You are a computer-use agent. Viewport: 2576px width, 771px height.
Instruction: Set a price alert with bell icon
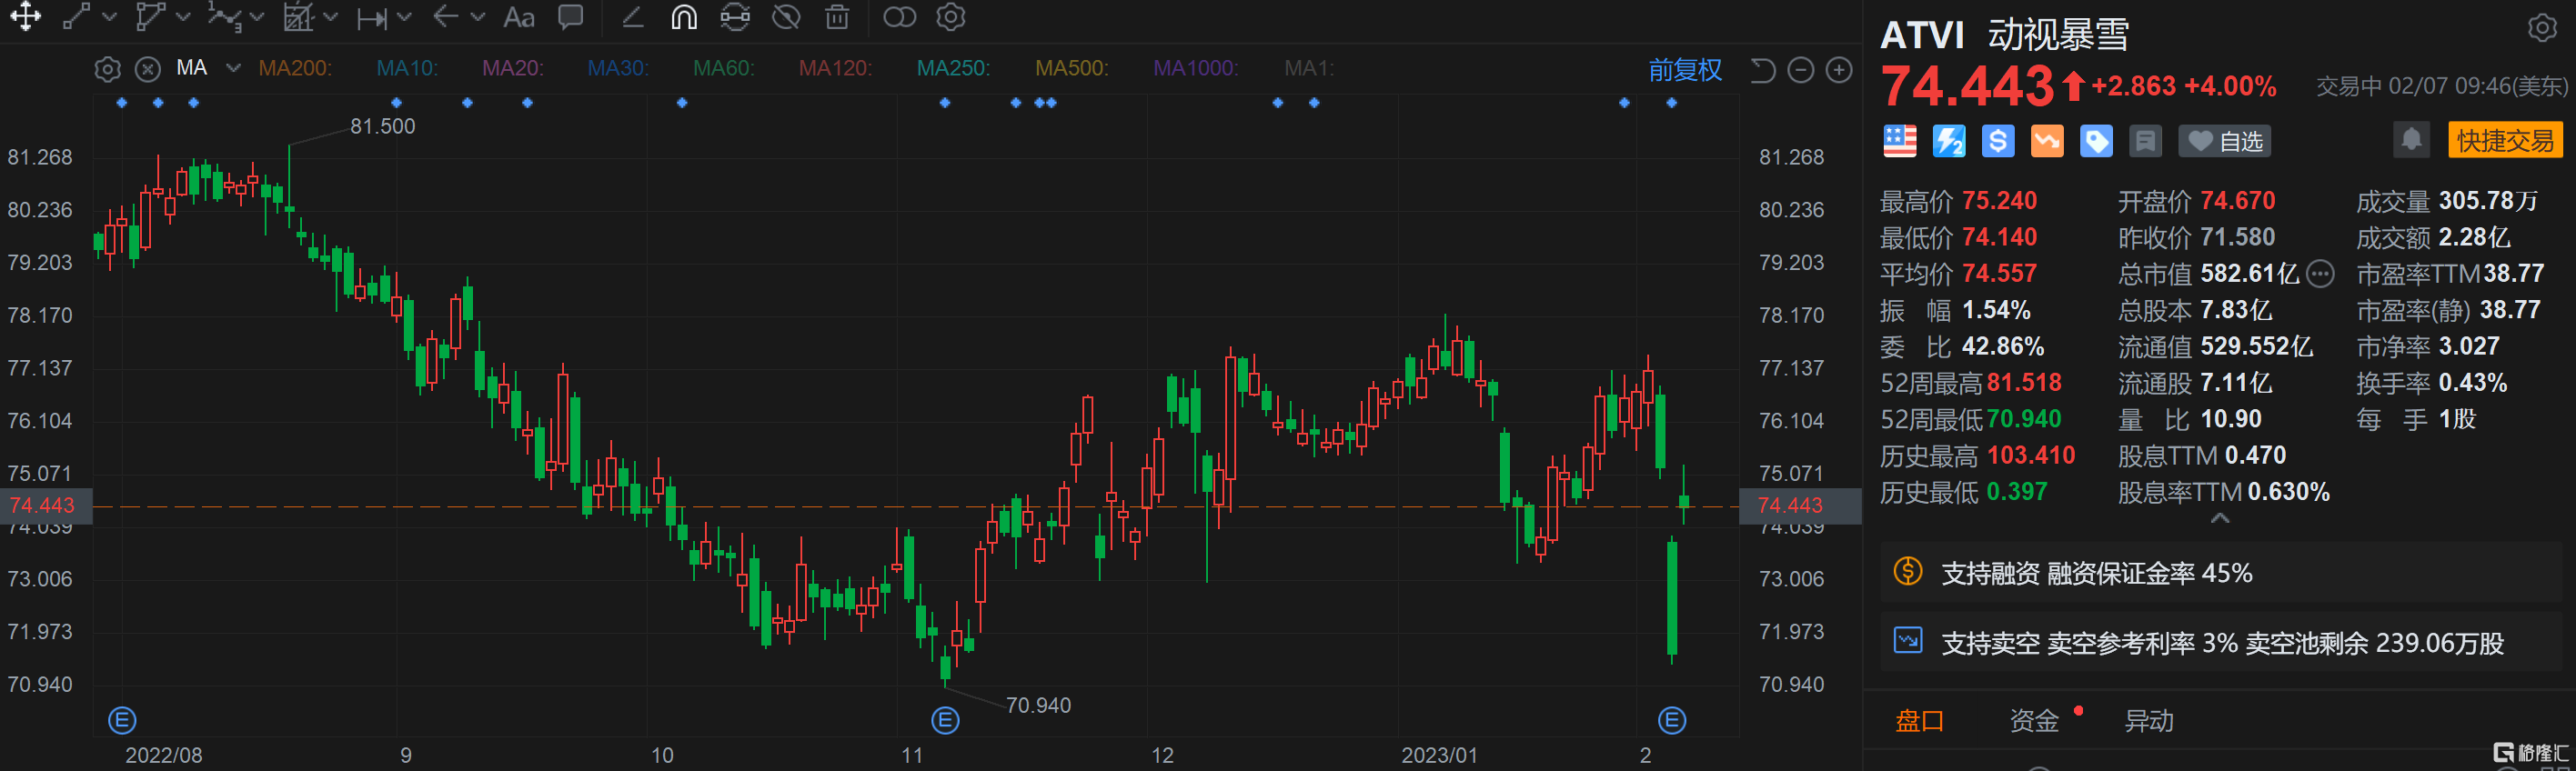pos(2411,140)
